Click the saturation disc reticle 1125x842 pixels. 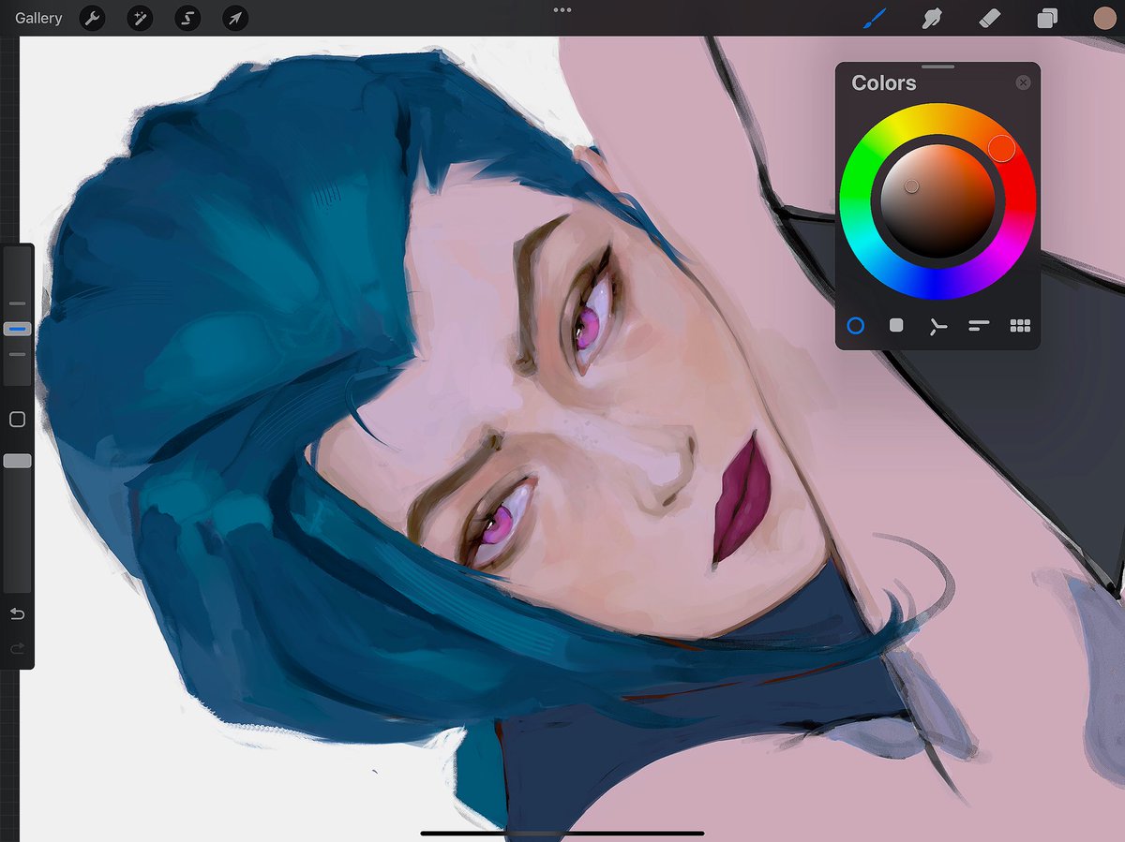coord(911,186)
